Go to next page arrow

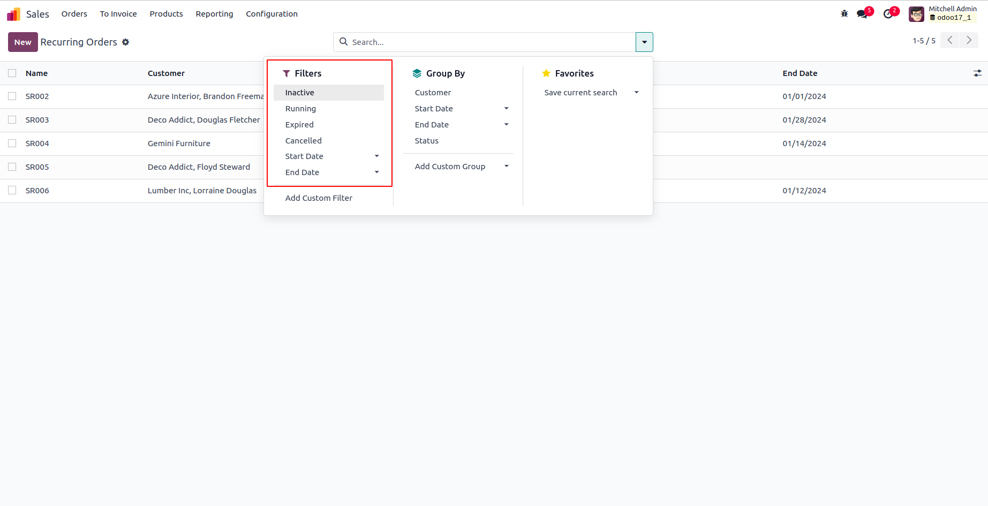point(969,40)
